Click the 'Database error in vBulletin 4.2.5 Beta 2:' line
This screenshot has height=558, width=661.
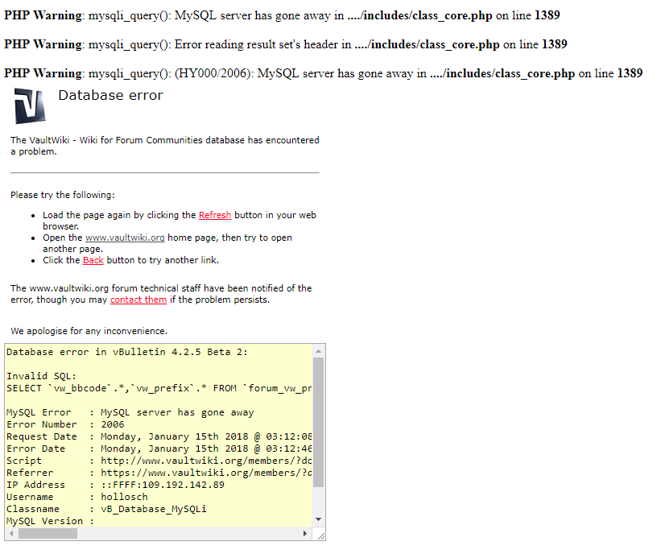(127, 353)
